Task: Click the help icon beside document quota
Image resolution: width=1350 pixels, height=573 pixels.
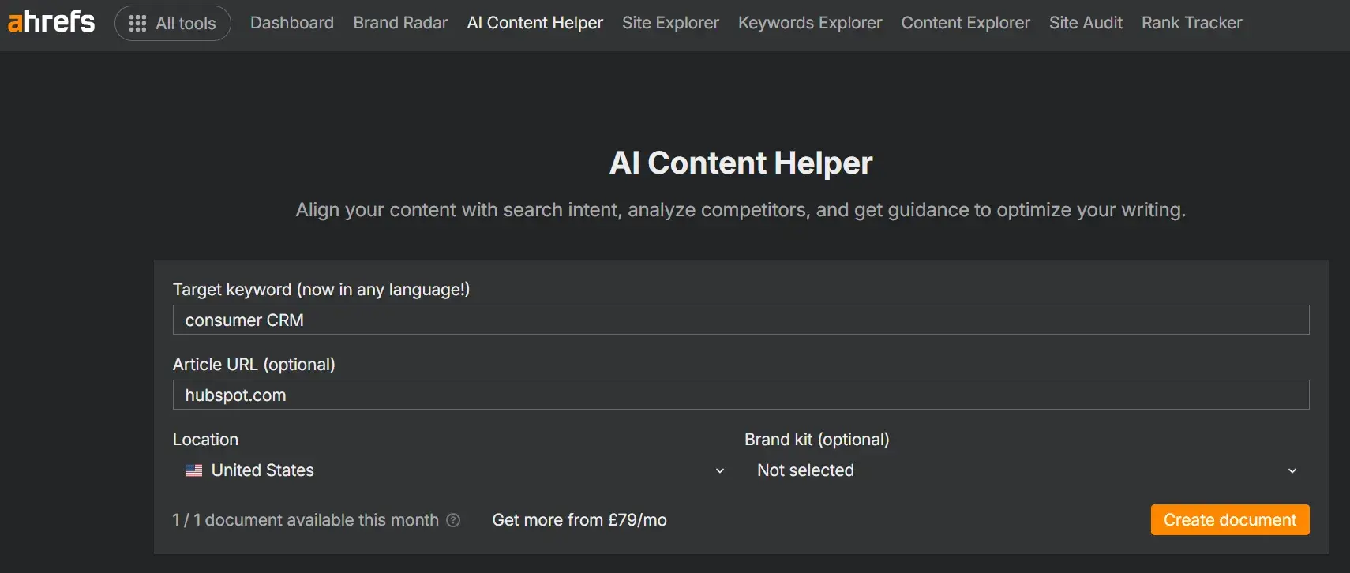Action: 453,520
